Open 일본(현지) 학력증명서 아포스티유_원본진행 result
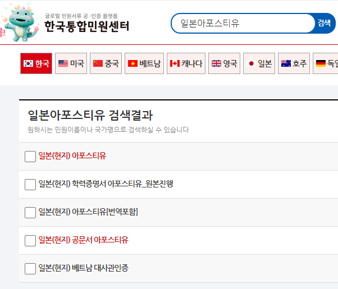 [106, 184]
